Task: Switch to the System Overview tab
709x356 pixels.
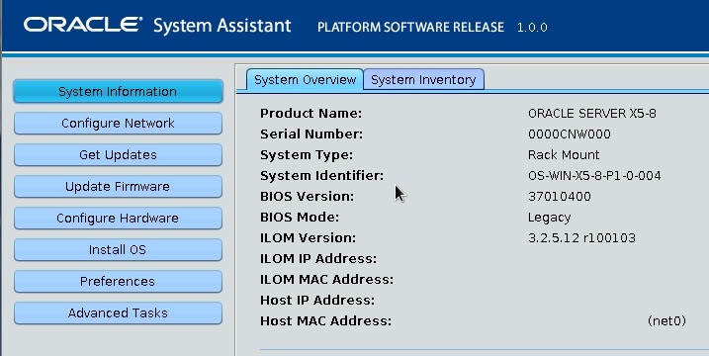Action: coord(305,80)
